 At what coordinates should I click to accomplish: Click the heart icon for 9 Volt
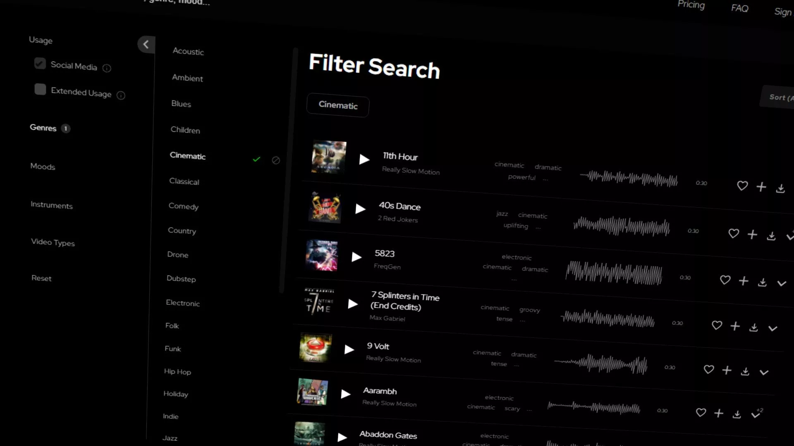point(709,369)
